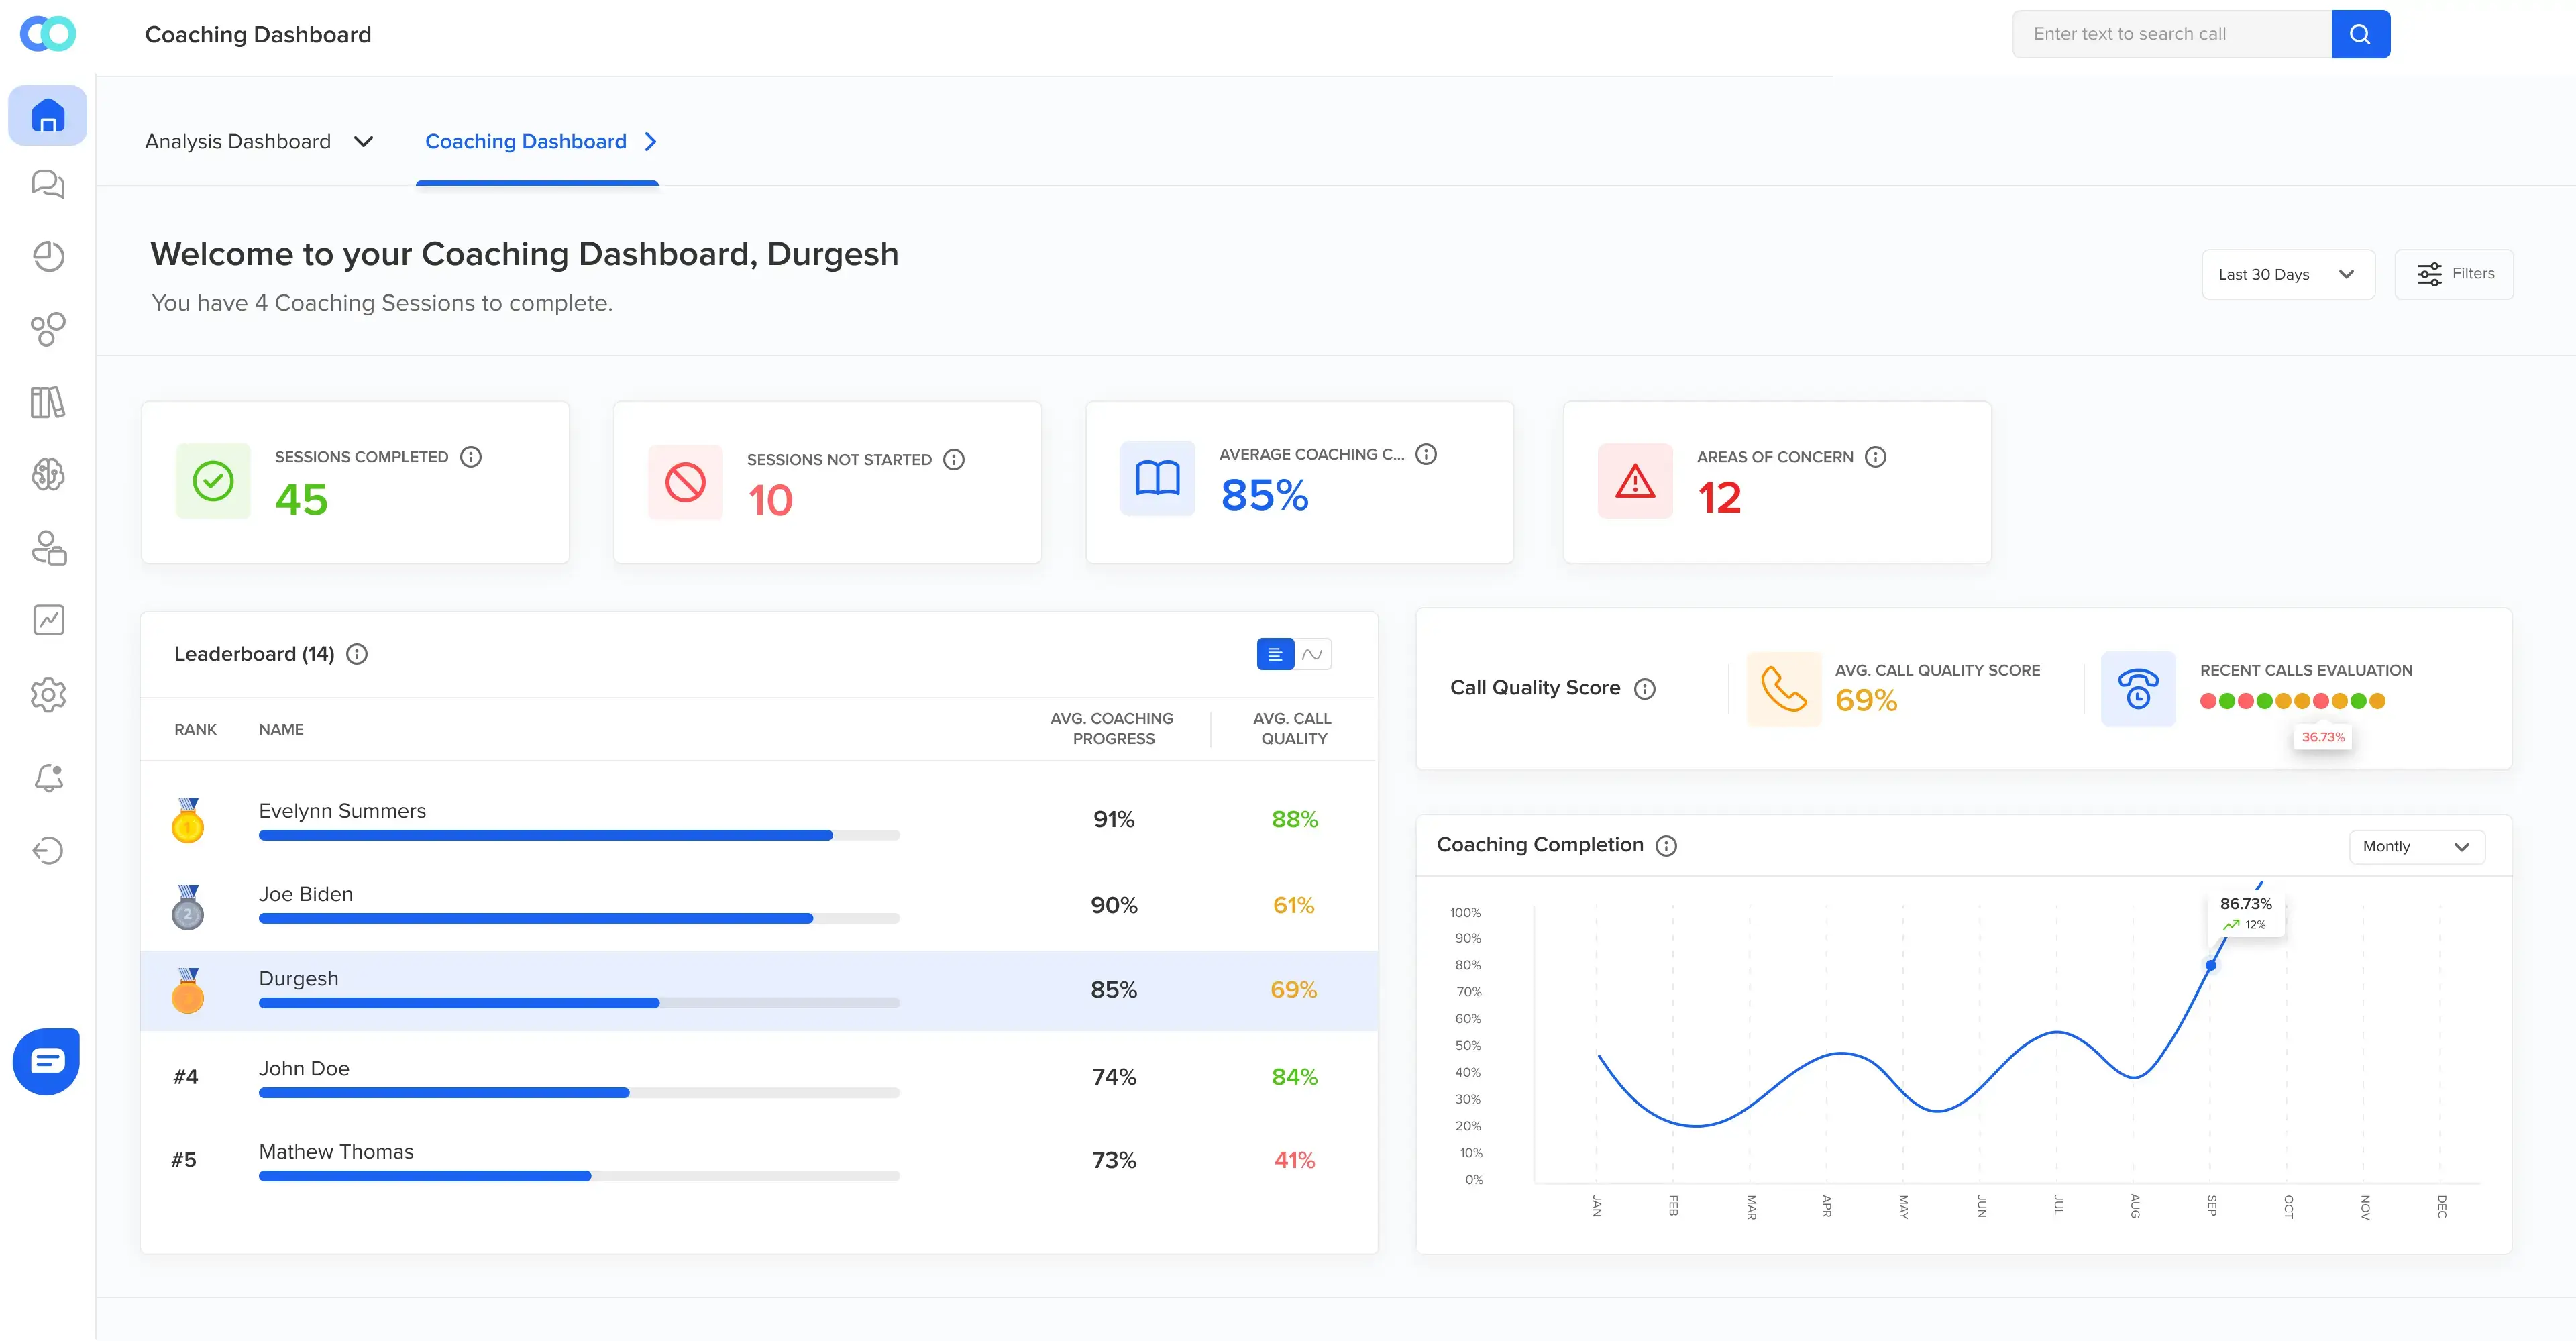This screenshot has width=2576, height=1341.
Task: Toggle the chat widget bubble
Action: 46,1061
